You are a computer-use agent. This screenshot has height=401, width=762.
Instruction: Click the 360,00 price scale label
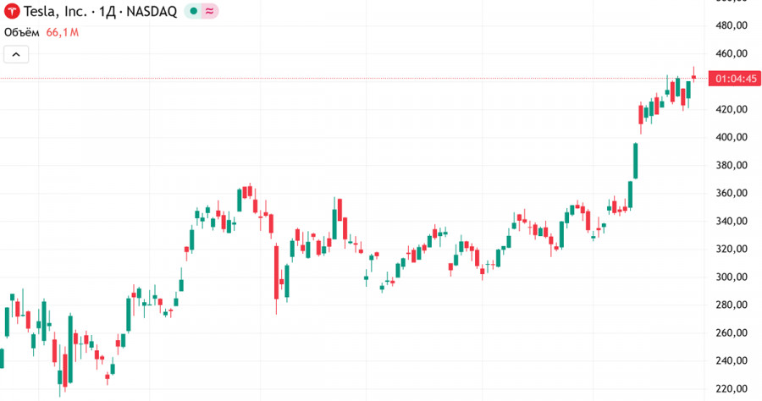click(731, 193)
